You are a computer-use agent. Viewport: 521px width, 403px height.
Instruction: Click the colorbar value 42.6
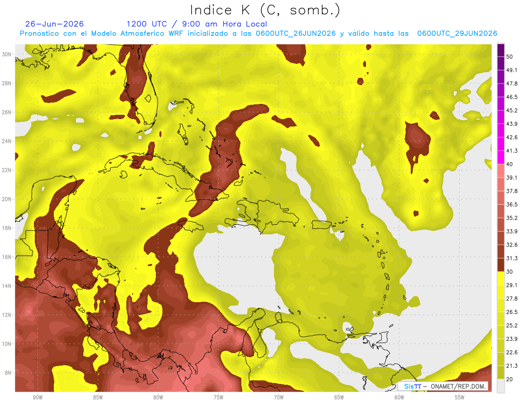pos(512,137)
